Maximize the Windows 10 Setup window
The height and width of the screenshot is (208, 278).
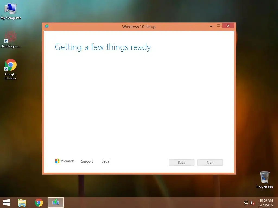tap(219, 26)
